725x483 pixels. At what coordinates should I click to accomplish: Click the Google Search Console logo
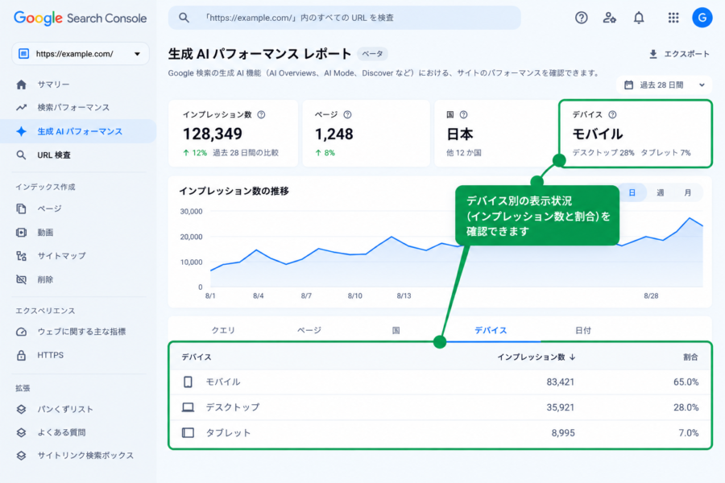pos(80,19)
